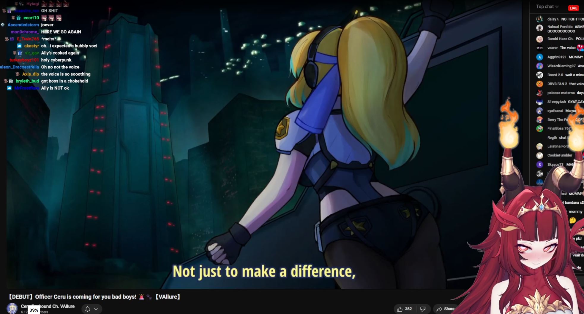Open the channel's round avatar below title
584x314 pixels.
pyautogui.click(x=12, y=308)
